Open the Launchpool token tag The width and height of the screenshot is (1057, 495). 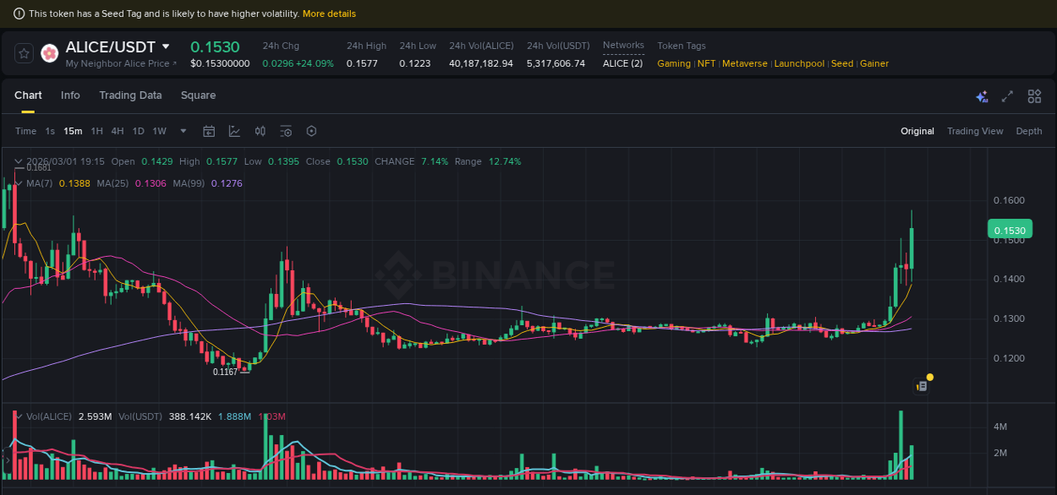tap(799, 63)
